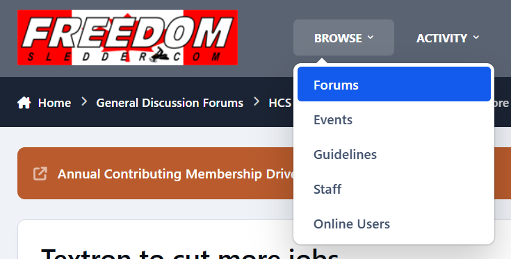
Task: Click the Freedom Sledder logo
Action: tap(127, 37)
